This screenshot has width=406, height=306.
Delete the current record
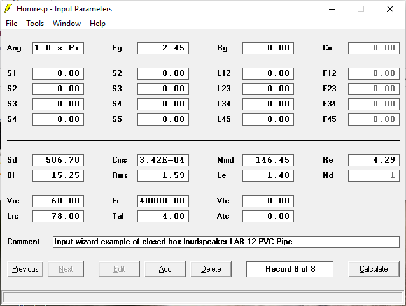click(211, 269)
